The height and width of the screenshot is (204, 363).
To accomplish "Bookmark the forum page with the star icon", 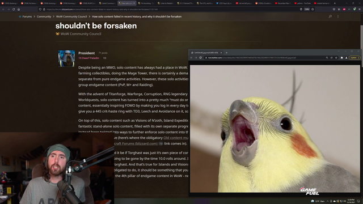I will pyautogui.click(x=313, y=9).
